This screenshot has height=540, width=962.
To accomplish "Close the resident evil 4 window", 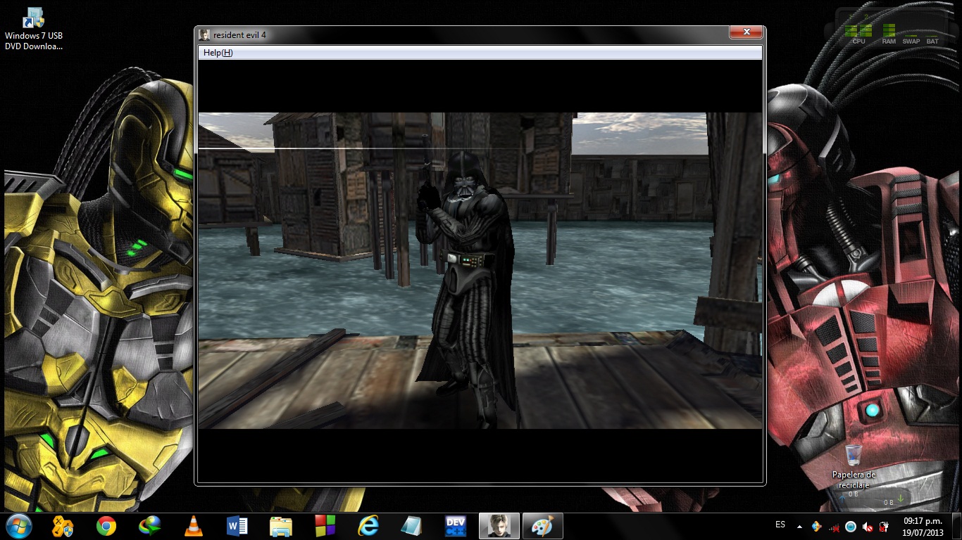I will click(745, 32).
